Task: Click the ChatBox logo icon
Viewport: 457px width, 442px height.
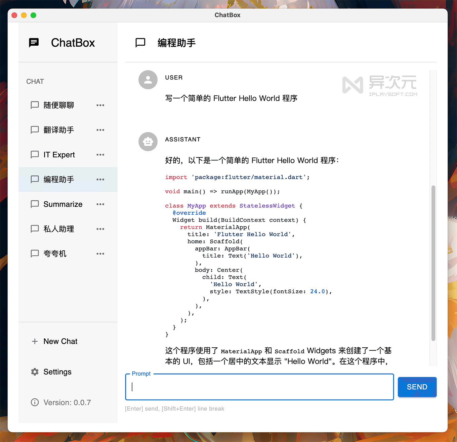Action: coord(34,43)
